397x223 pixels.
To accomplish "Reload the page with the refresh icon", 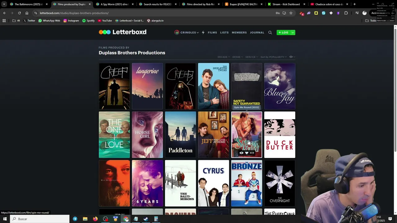I will pyautogui.click(x=19, y=13).
